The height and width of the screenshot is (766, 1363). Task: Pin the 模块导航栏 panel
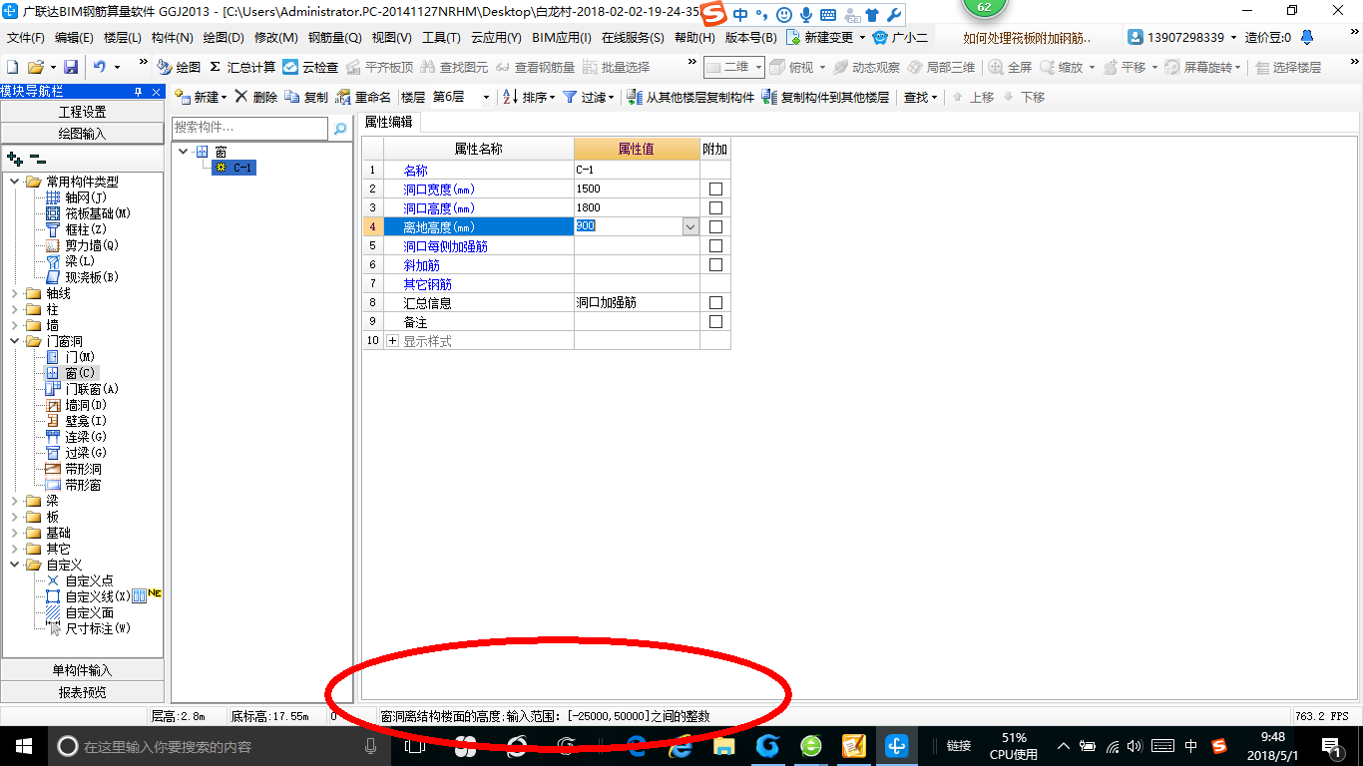139,91
